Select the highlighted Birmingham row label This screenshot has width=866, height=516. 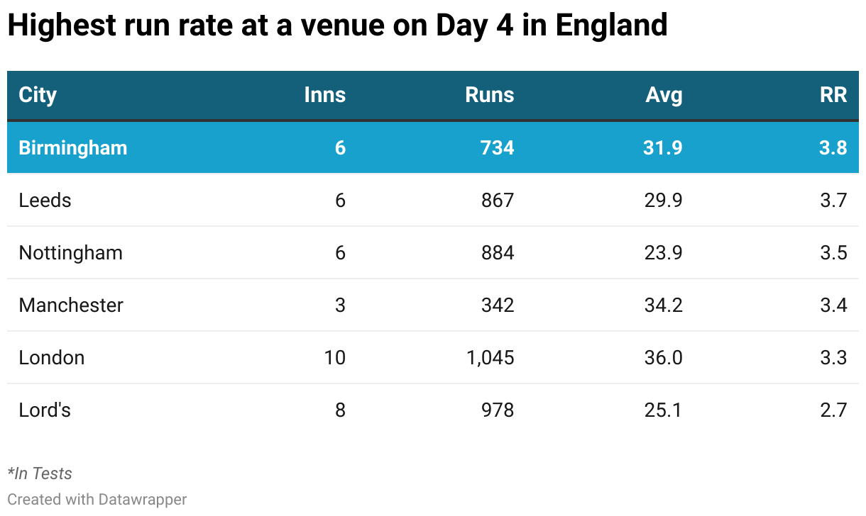point(73,147)
